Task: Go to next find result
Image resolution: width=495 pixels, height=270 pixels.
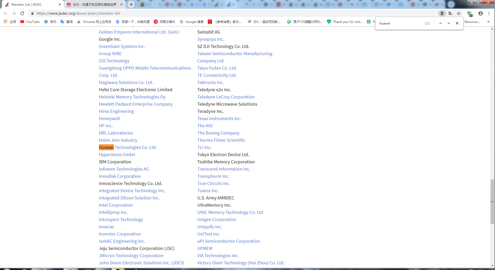Action: click(449, 23)
